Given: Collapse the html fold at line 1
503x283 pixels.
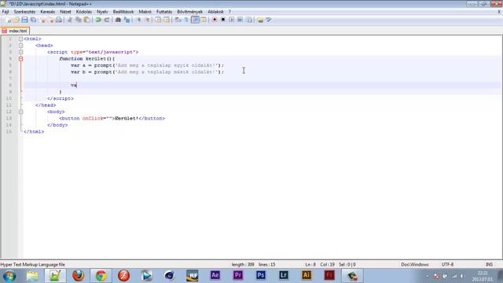Looking at the screenshot, I should (21, 39).
